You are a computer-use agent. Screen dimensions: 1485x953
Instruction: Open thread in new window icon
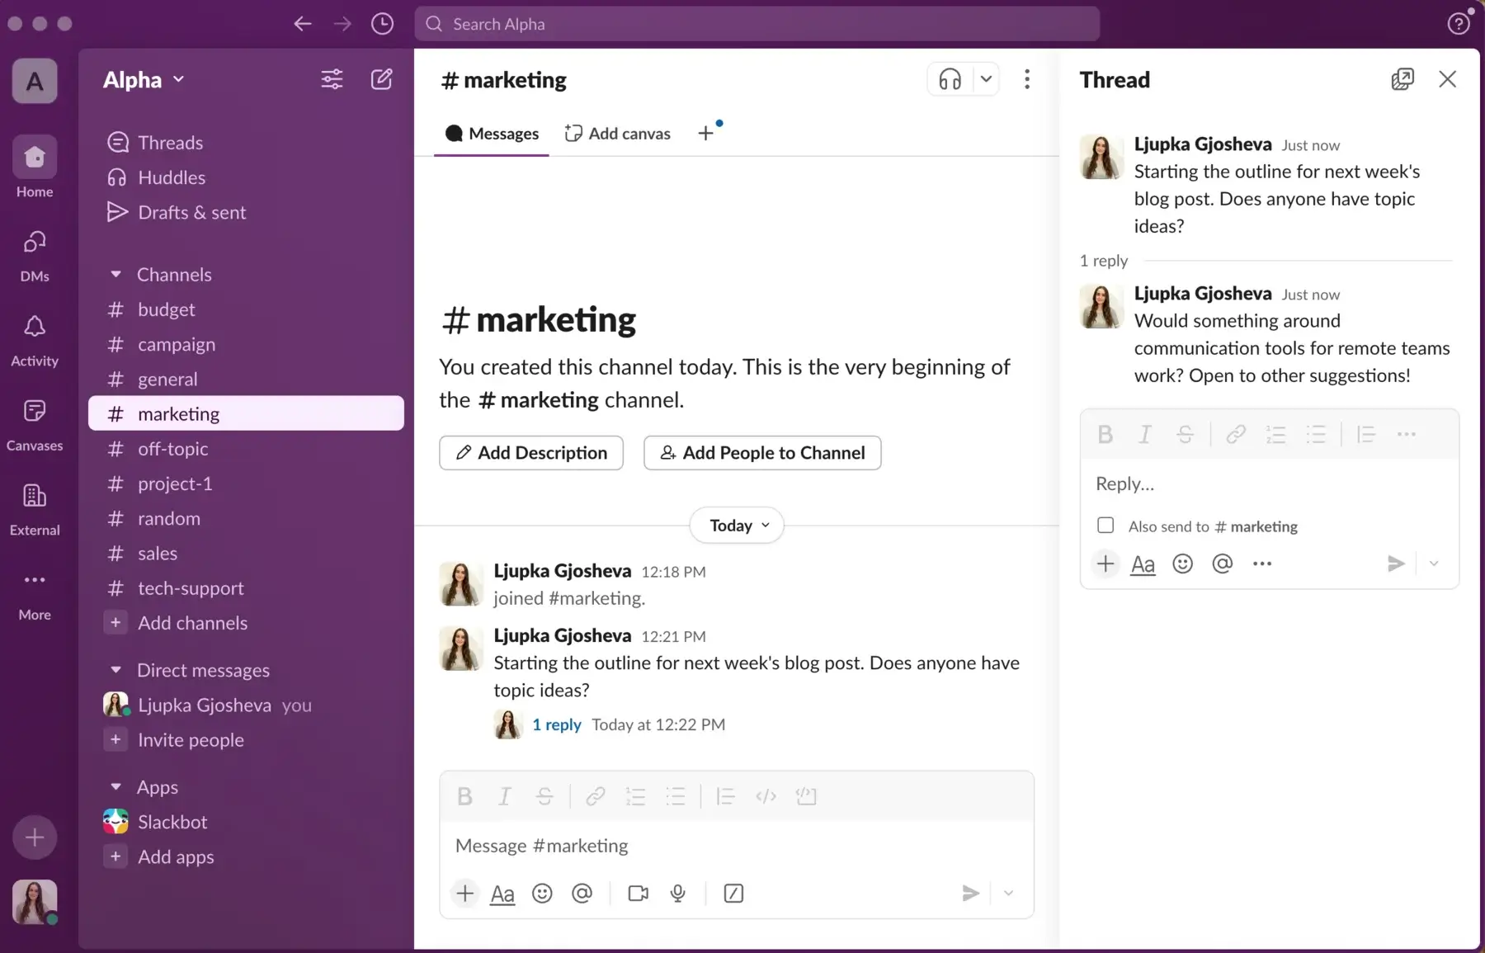1402,79
